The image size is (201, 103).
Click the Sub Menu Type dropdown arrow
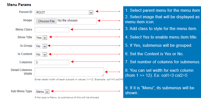click(x=47, y=92)
